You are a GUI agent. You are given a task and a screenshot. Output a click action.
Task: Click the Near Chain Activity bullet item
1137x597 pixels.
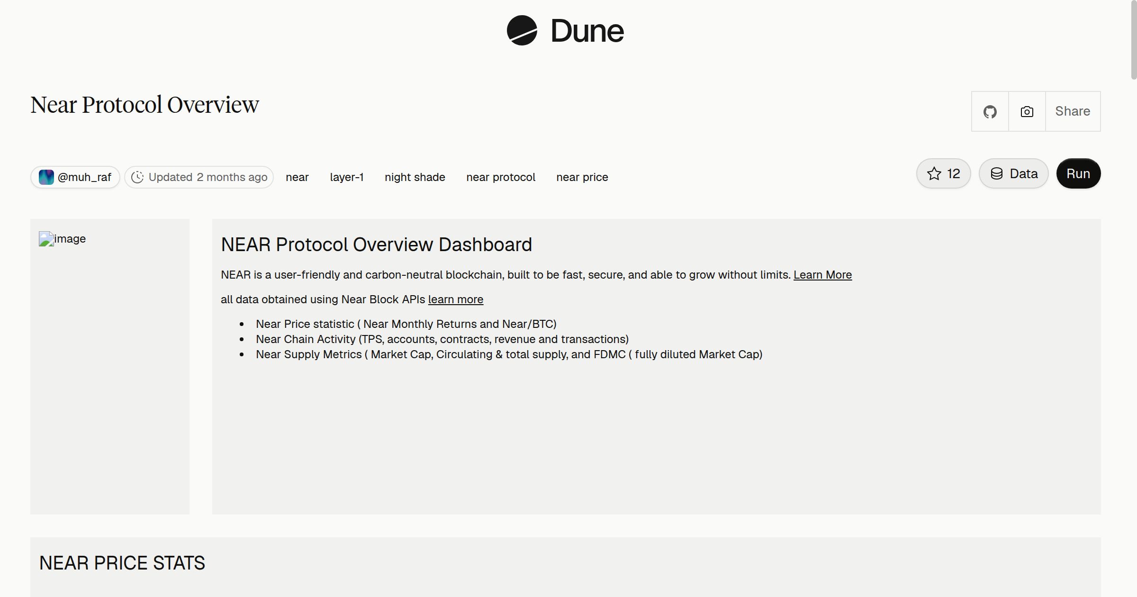coord(442,339)
